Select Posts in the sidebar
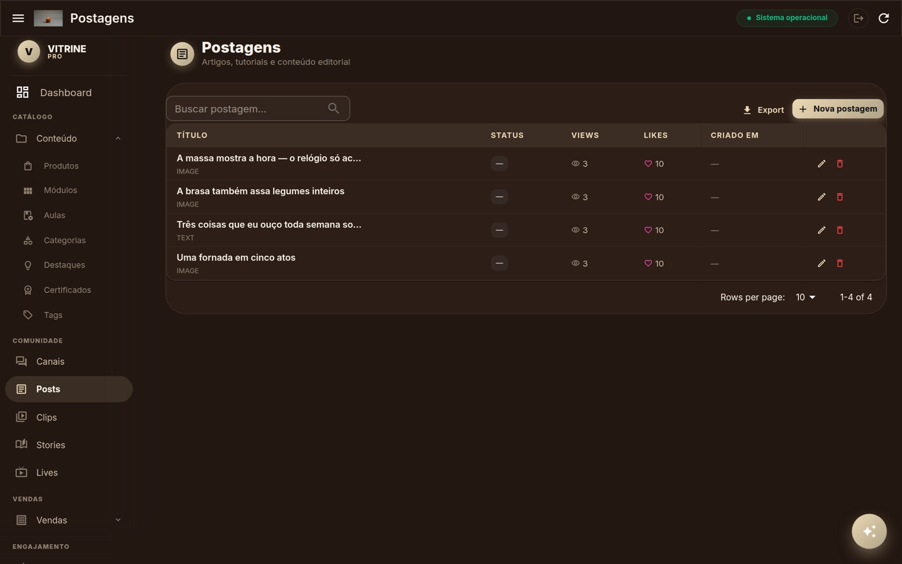The width and height of the screenshot is (902, 564). [69, 389]
